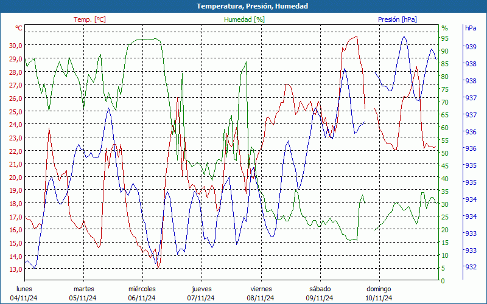Screen dimensions: 487x304
Task: Click the "45" humidity axis value
Action: coord(445,166)
